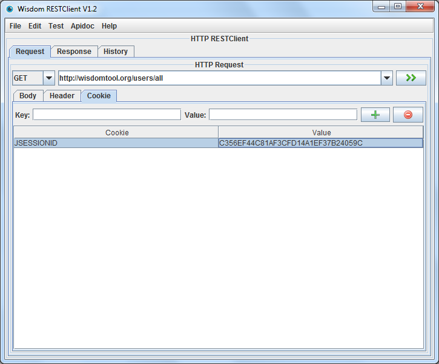
Task: Select the GET method field
Action: (28, 78)
